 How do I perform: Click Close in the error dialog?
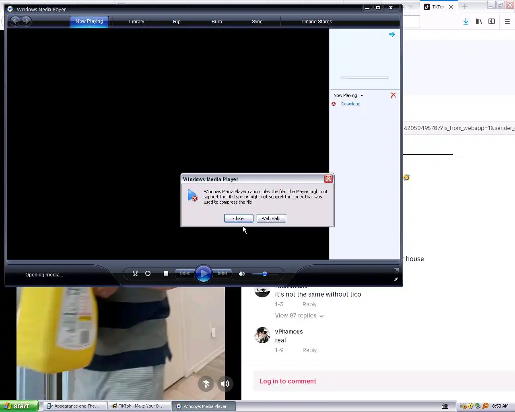(239, 218)
